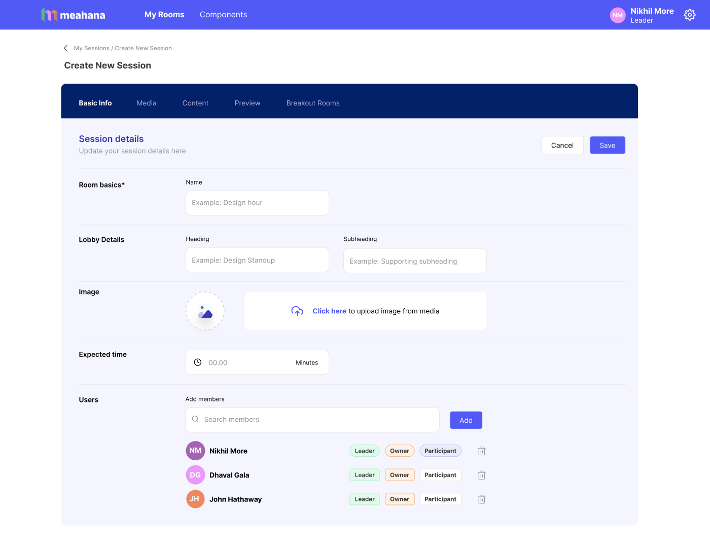Select the Basic Info tab
This screenshot has height=550, width=710.
[95, 103]
